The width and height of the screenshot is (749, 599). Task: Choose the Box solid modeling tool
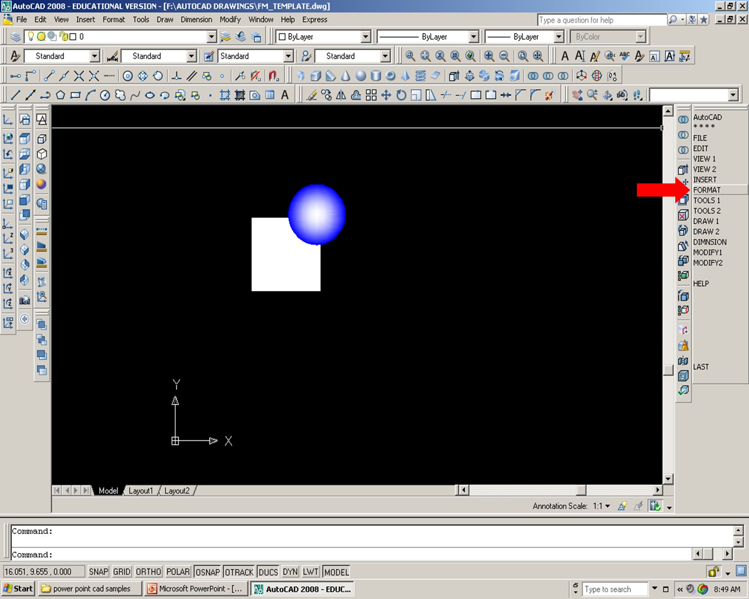(316, 75)
